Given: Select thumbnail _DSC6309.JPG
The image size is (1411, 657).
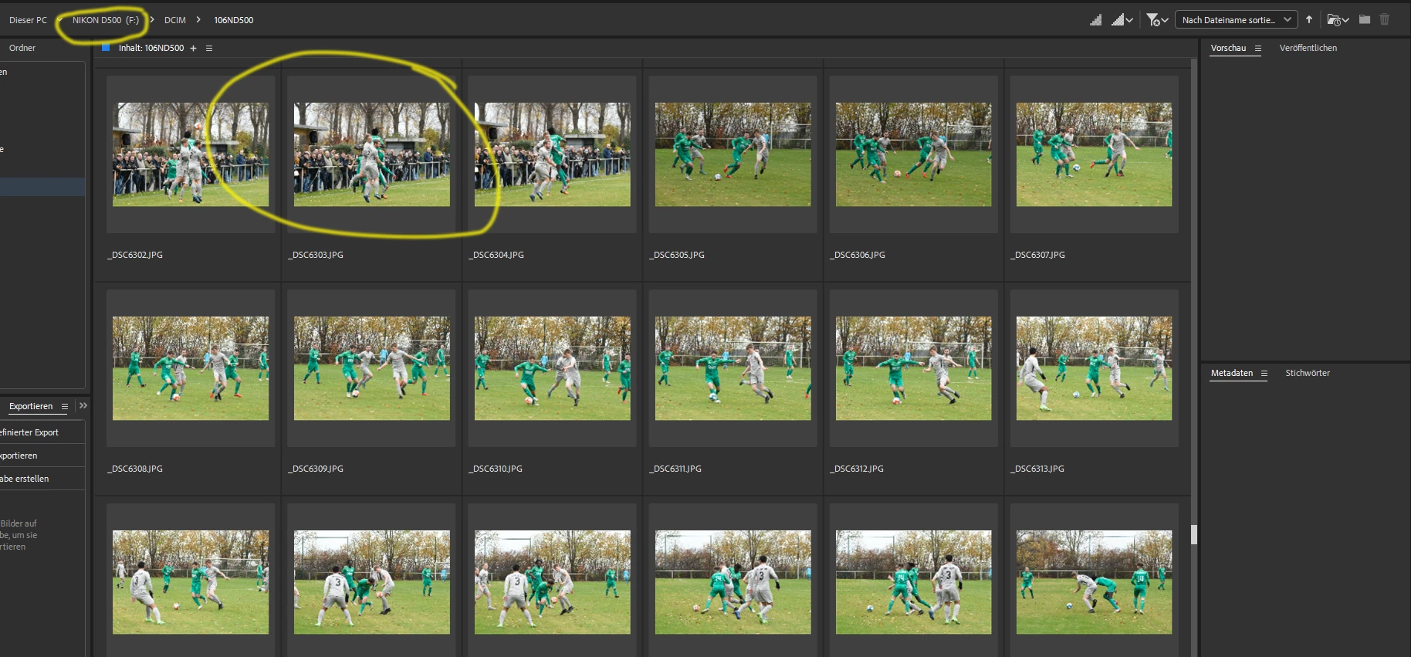Looking at the screenshot, I should [371, 368].
